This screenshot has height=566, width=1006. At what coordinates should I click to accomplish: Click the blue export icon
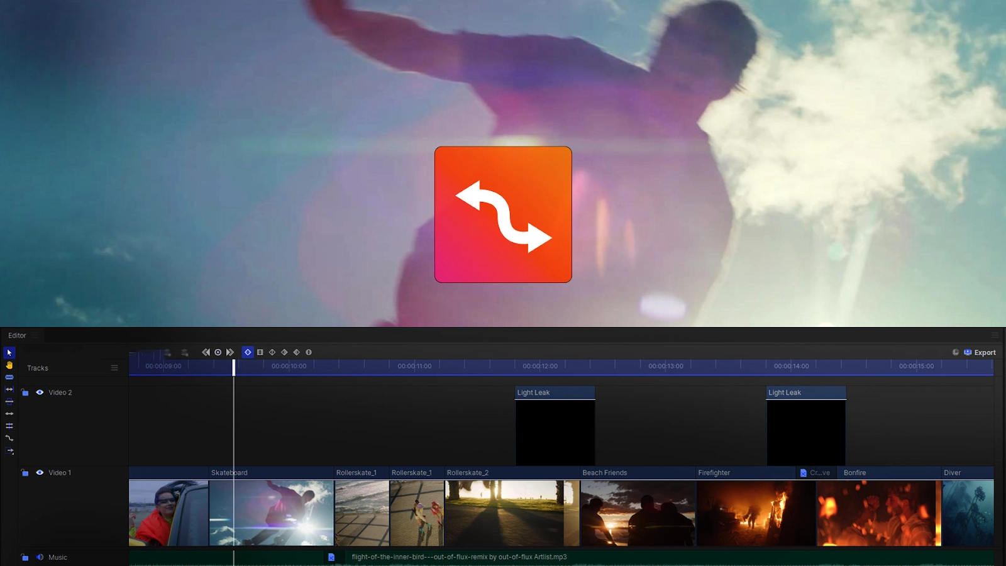tap(968, 352)
